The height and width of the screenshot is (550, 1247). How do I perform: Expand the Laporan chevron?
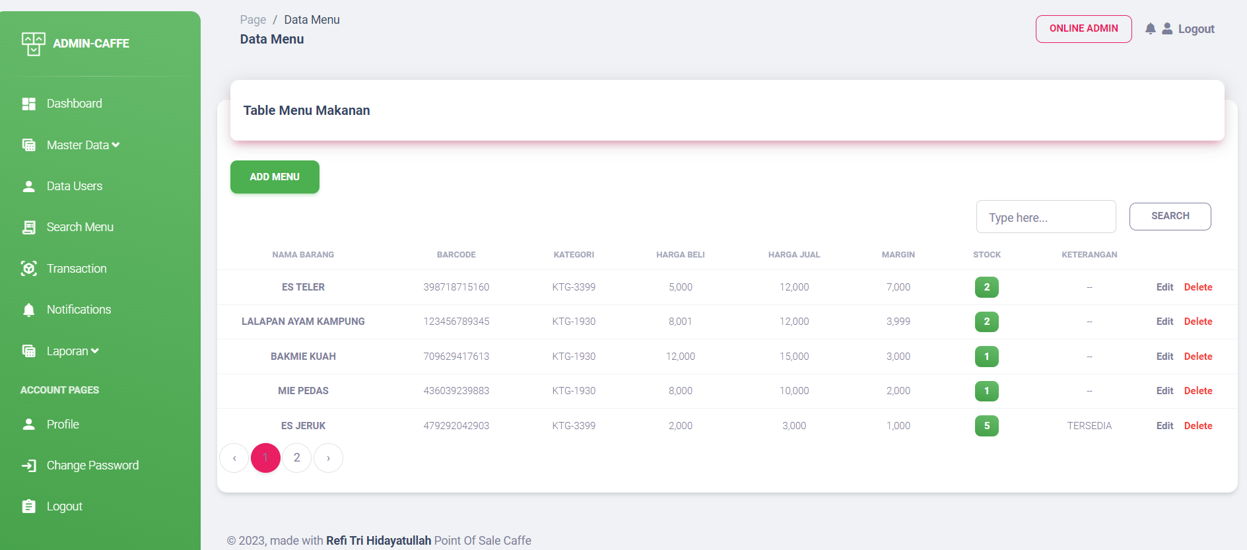(x=95, y=351)
